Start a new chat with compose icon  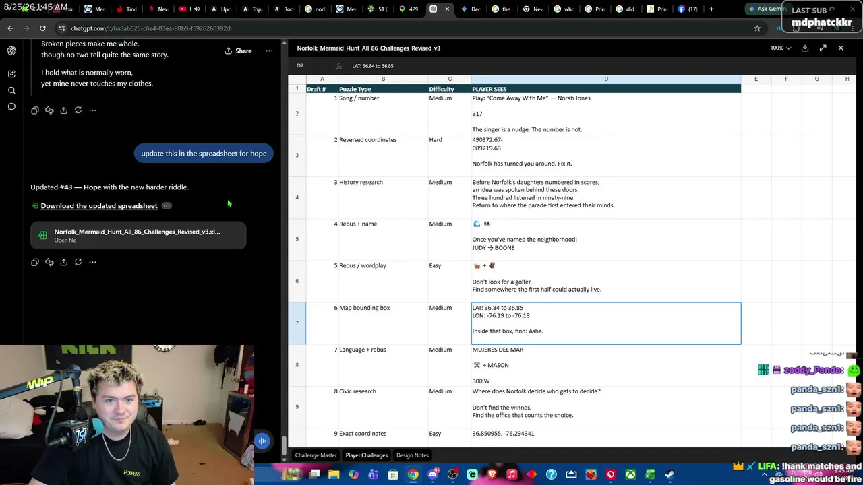click(x=11, y=73)
